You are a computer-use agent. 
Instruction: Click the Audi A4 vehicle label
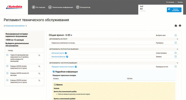click(142, 8)
